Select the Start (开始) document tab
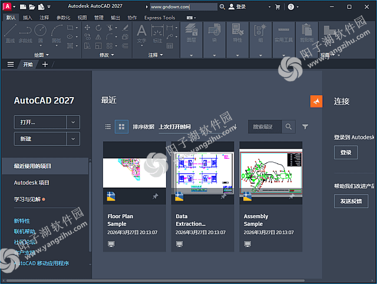377x284 pixels. [x=28, y=64]
